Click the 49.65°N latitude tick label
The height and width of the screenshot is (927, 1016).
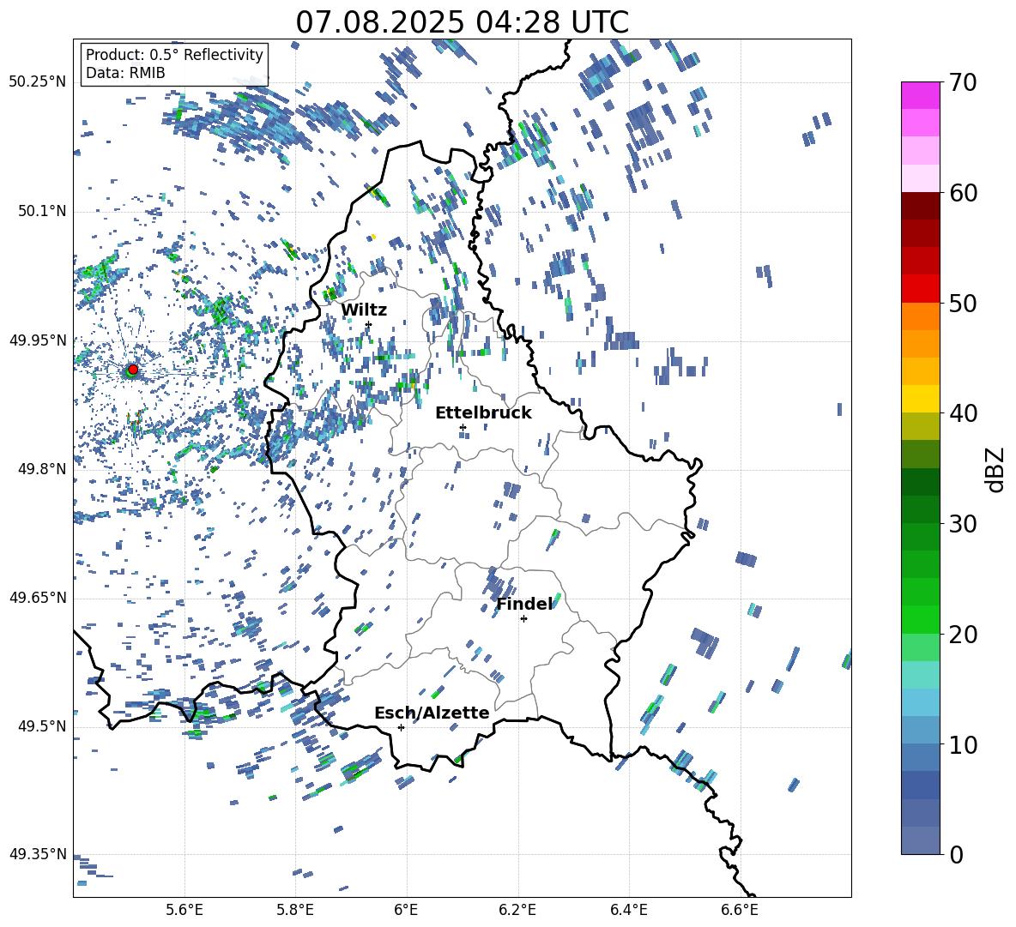pyautogui.click(x=38, y=598)
